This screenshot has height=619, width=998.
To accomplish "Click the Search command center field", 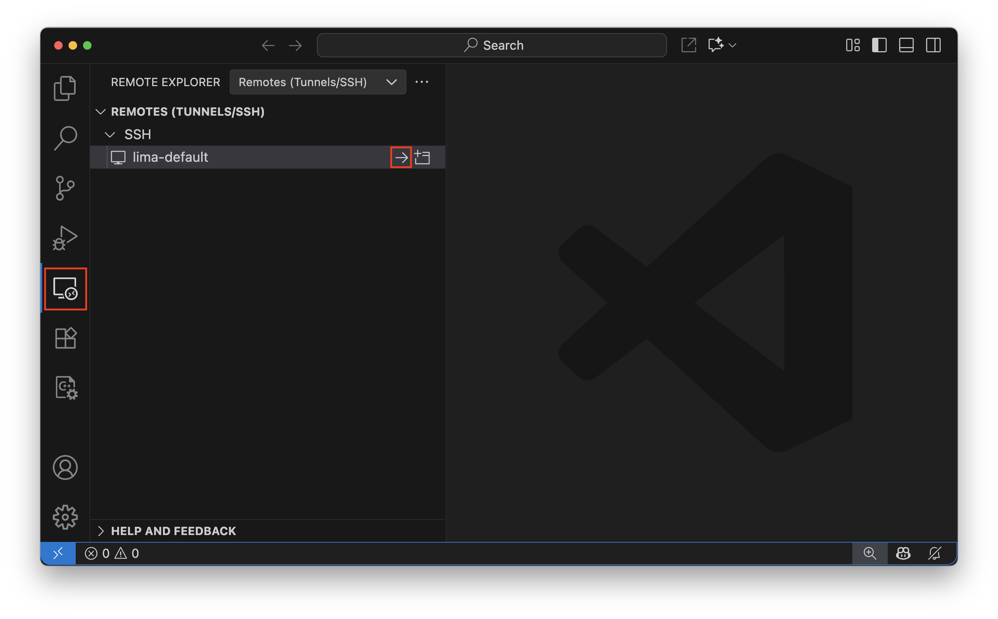I will (492, 45).
